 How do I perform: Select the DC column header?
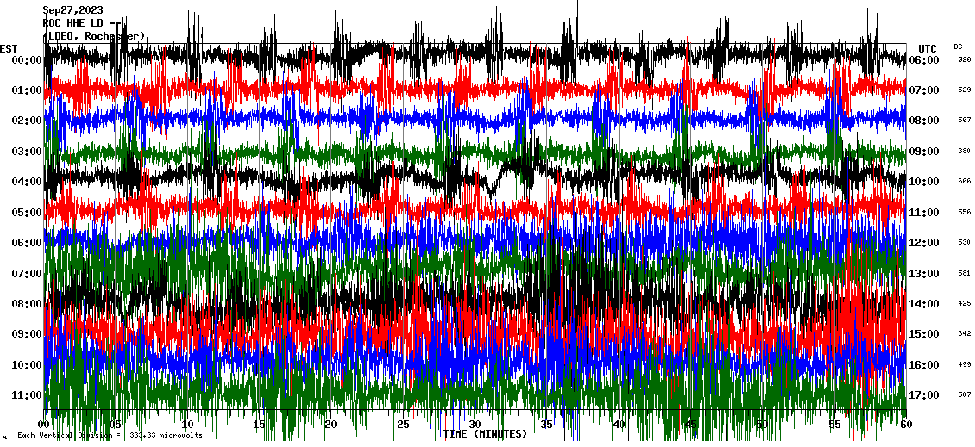pos(959,47)
